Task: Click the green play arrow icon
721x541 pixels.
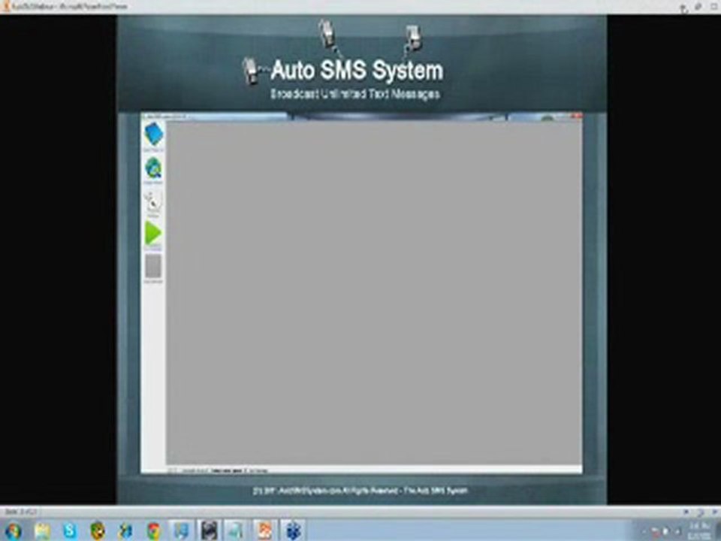Action: (153, 233)
